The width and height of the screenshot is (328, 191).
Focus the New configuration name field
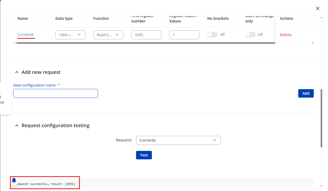(56, 93)
